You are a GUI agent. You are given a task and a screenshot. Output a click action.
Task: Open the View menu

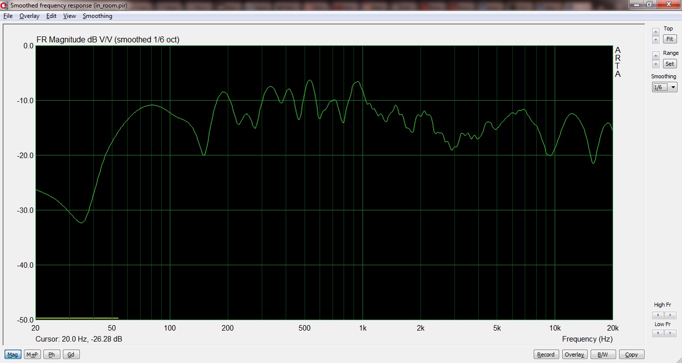point(69,16)
